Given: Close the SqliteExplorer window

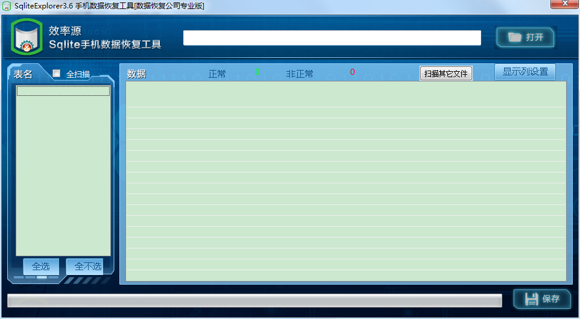Looking at the screenshot, I should pos(565,4).
